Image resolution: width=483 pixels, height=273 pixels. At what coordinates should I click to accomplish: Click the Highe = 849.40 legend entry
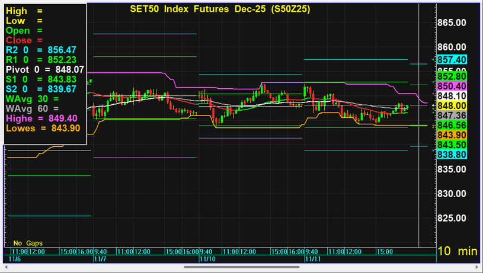pos(42,118)
